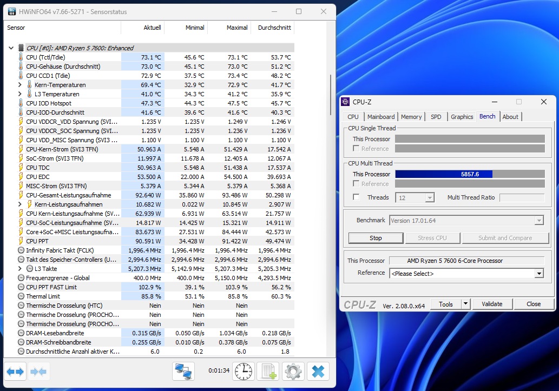This screenshot has width=559, height=391.
Task: Click the Multi Thread This Processor score bar
Action: tap(470, 174)
